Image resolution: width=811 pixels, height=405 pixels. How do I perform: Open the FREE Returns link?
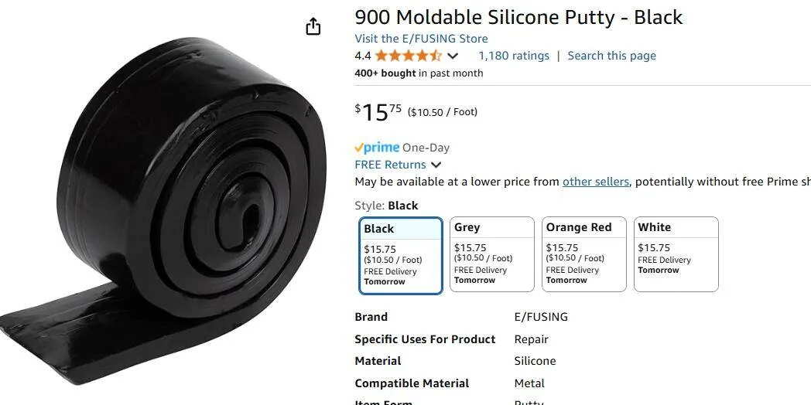point(390,165)
